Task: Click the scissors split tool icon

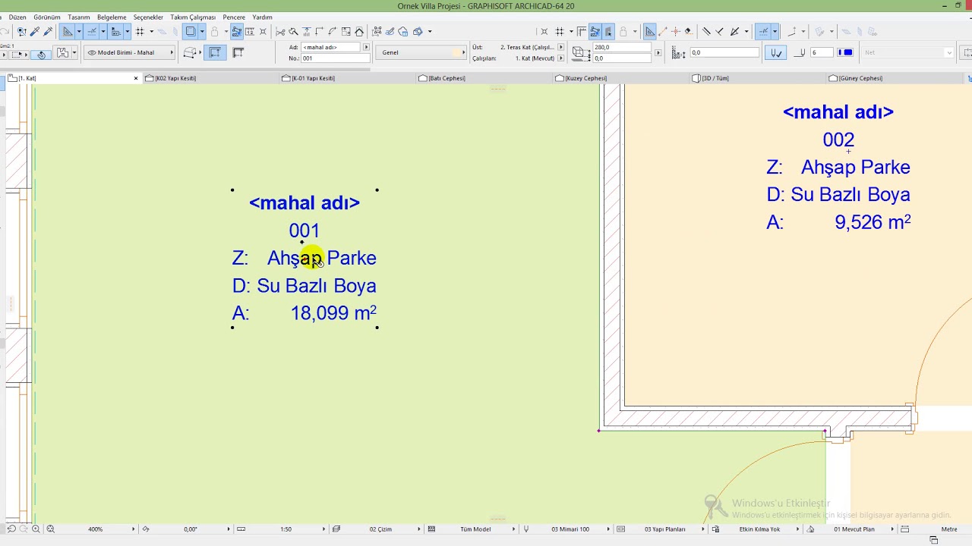Action: pyautogui.click(x=280, y=31)
